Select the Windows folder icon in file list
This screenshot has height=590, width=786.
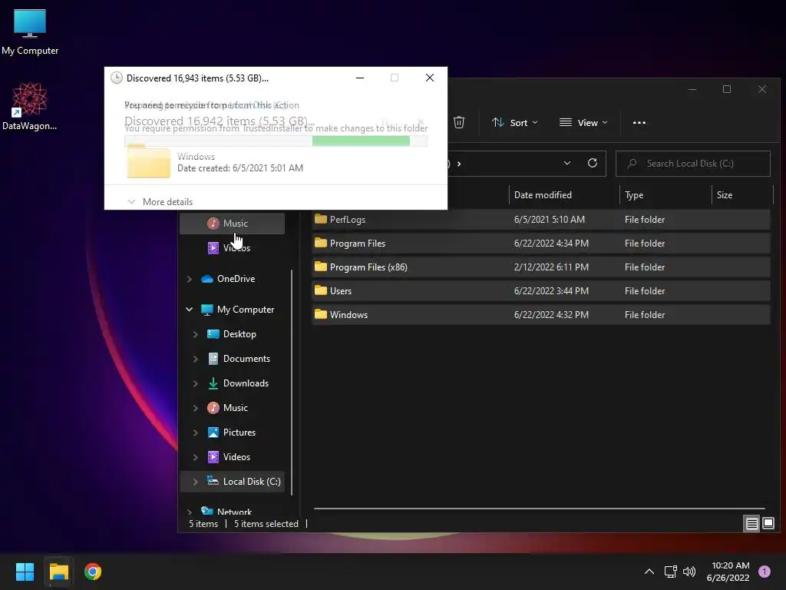[321, 314]
